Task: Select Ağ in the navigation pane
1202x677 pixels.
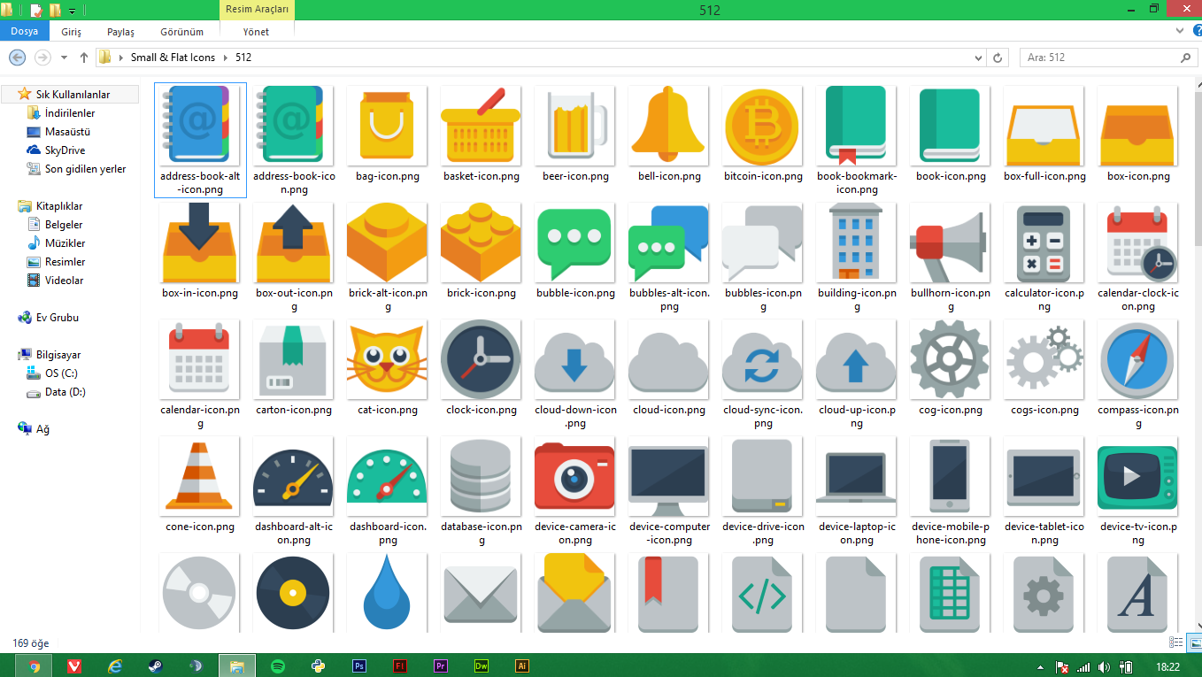Action: click(x=42, y=429)
